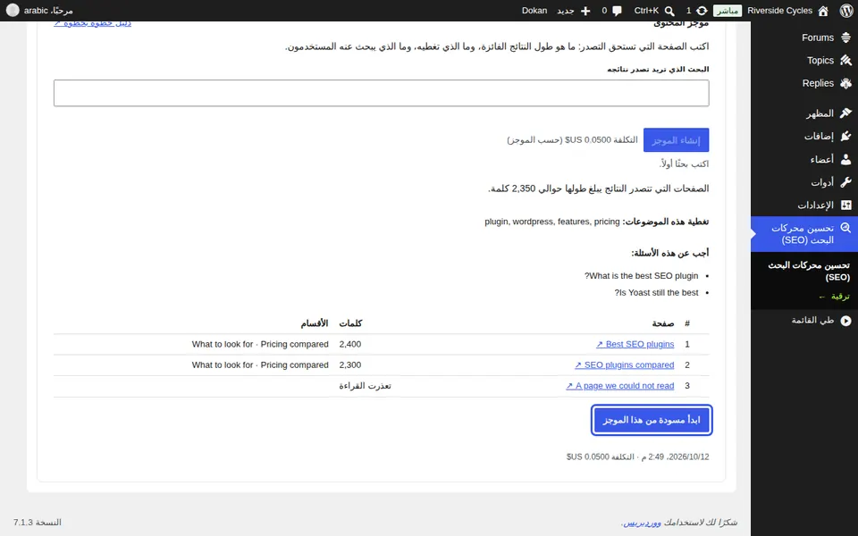Click the Ctrl+K shortcut label
Viewport: 858px width, 536px height.
click(646, 11)
